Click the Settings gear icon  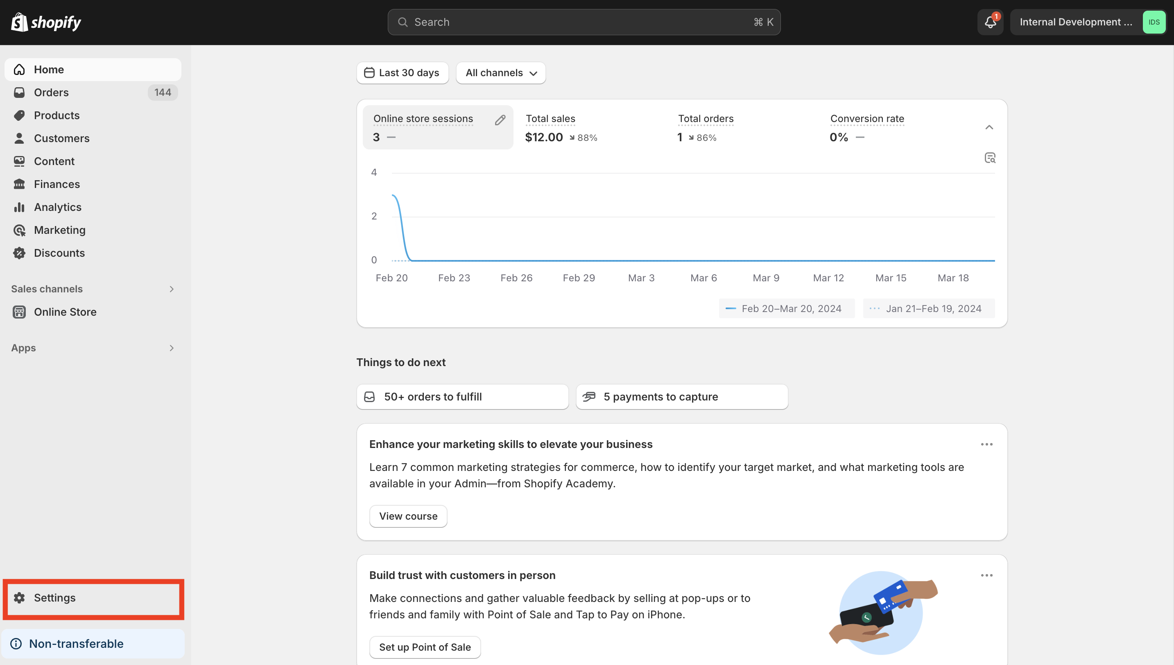coord(19,597)
